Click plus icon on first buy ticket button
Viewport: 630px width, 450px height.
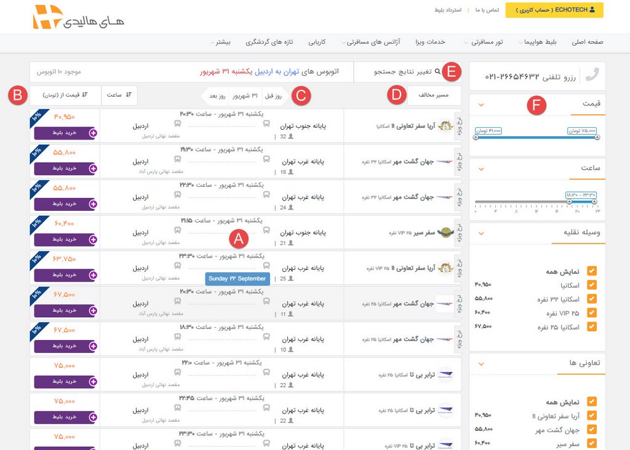(x=93, y=133)
